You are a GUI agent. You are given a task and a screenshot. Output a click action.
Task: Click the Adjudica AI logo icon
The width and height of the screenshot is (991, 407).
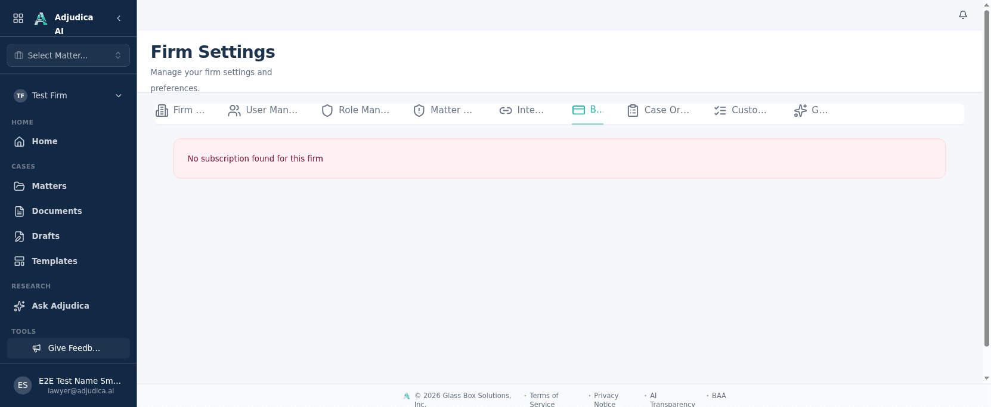pyautogui.click(x=41, y=19)
